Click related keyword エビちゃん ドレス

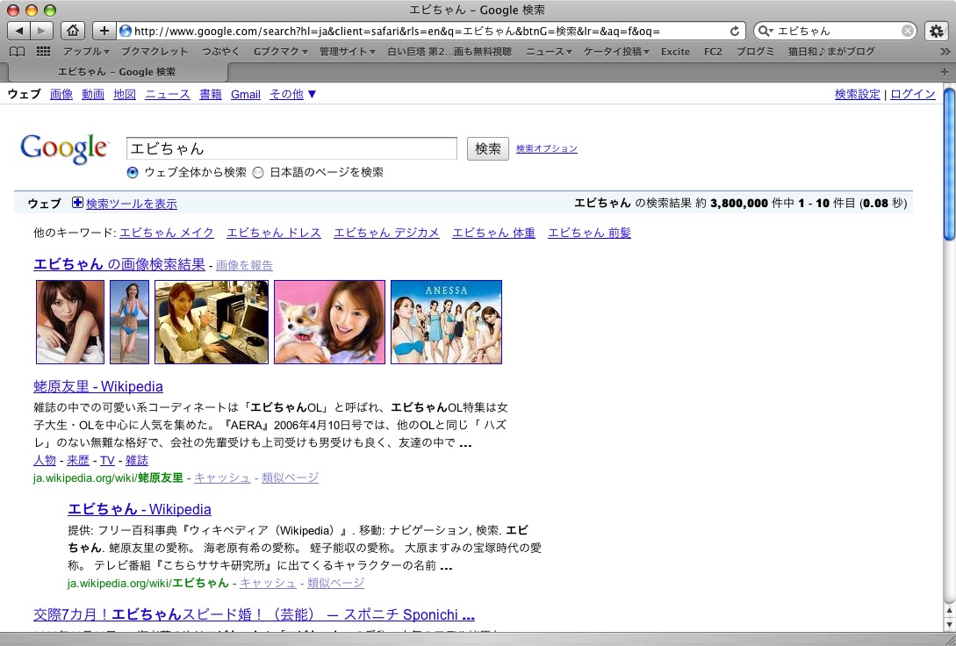[x=274, y=233]
